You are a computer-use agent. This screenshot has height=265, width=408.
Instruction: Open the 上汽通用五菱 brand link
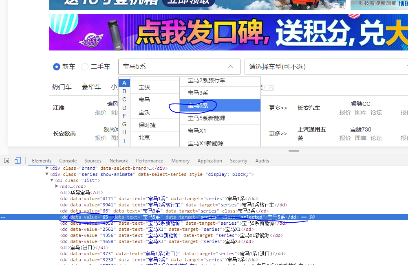point(312,134)
